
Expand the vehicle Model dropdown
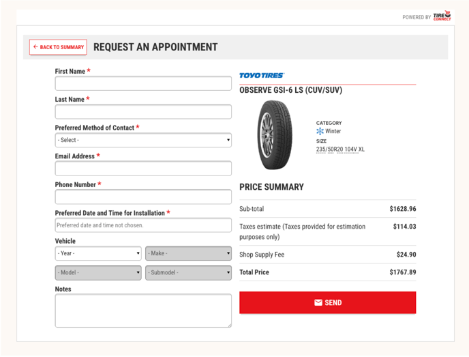coord(98,272)
